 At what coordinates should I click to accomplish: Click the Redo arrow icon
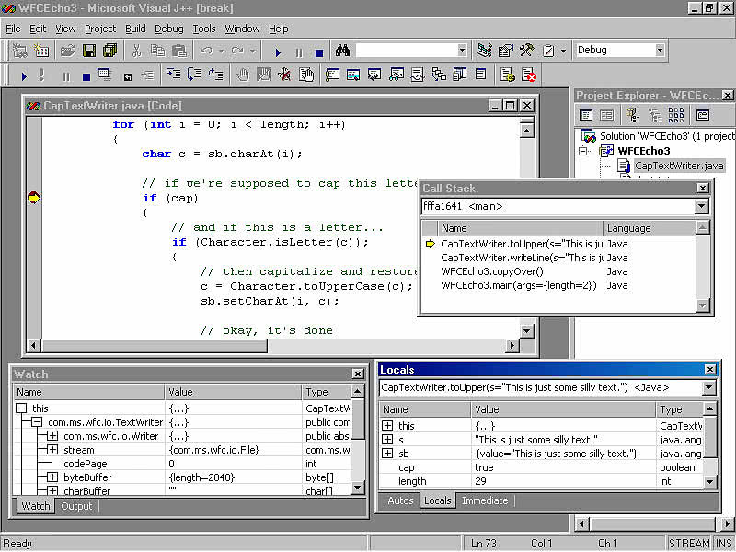tap(237, 51)
